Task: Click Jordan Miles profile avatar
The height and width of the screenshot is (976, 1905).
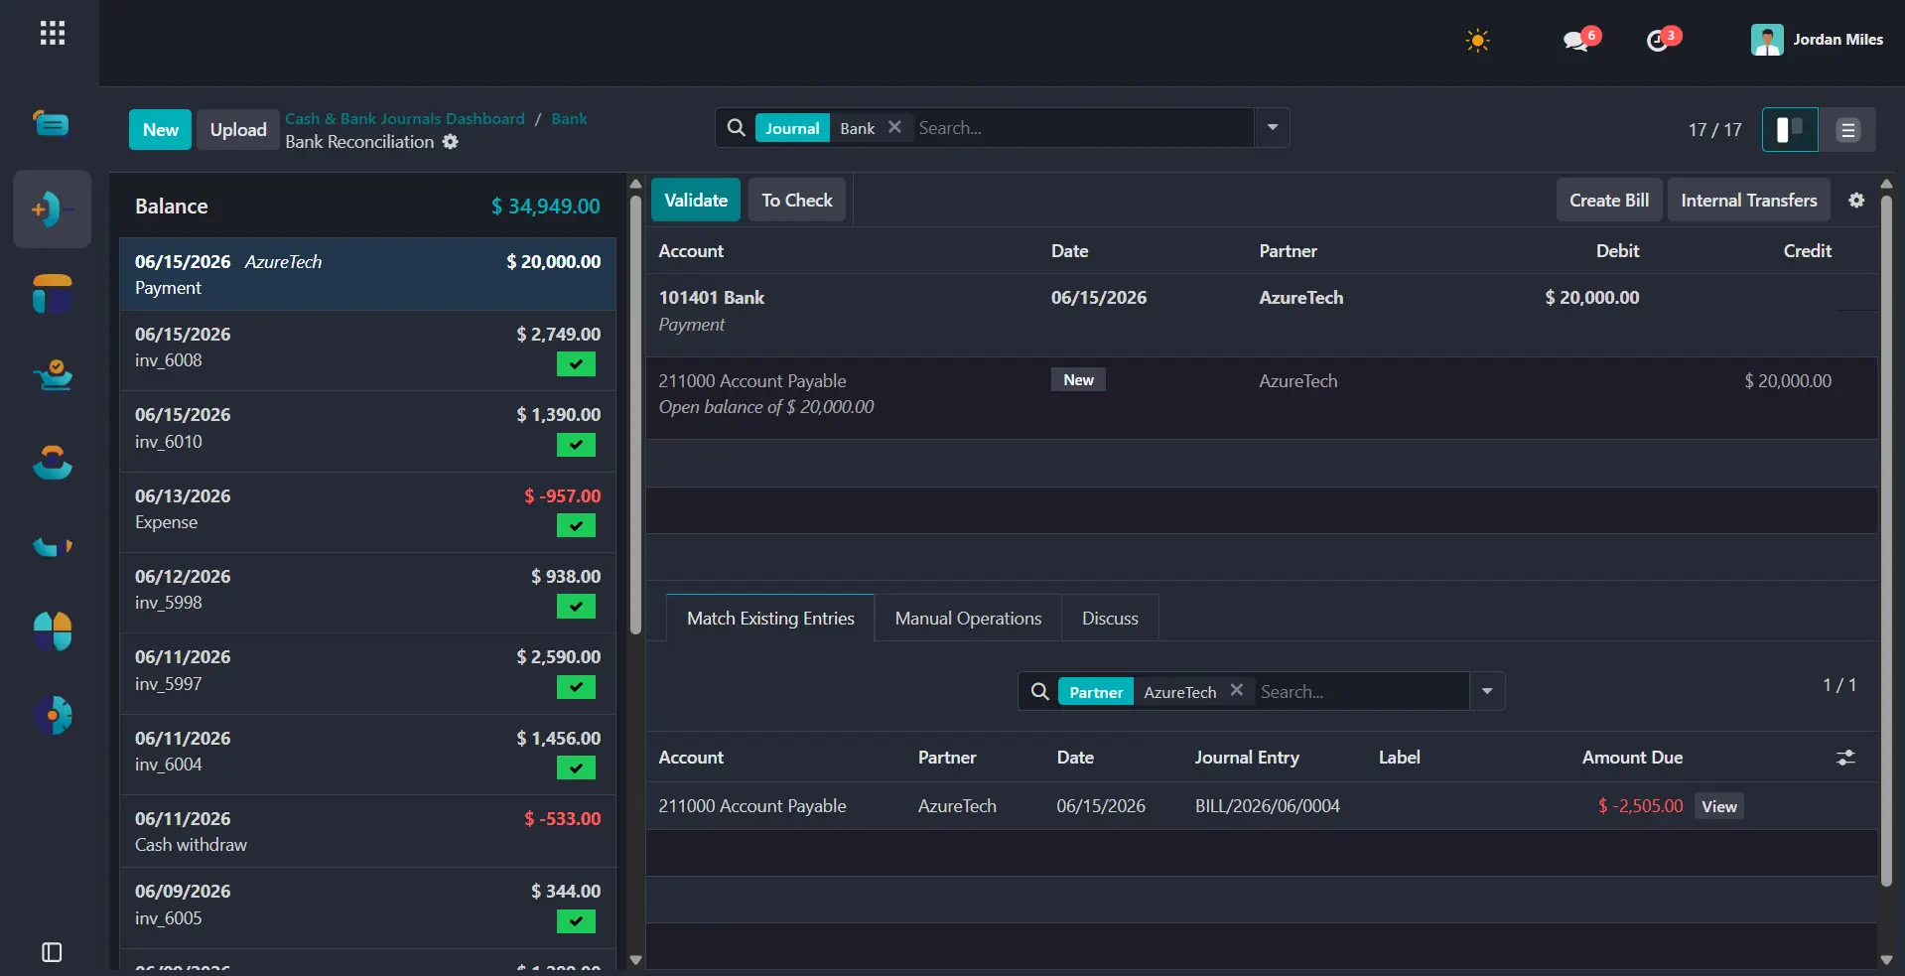Action: 1767,40
